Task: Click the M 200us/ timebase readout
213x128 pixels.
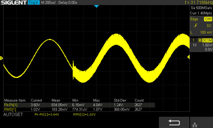Action: pos(48,3)
